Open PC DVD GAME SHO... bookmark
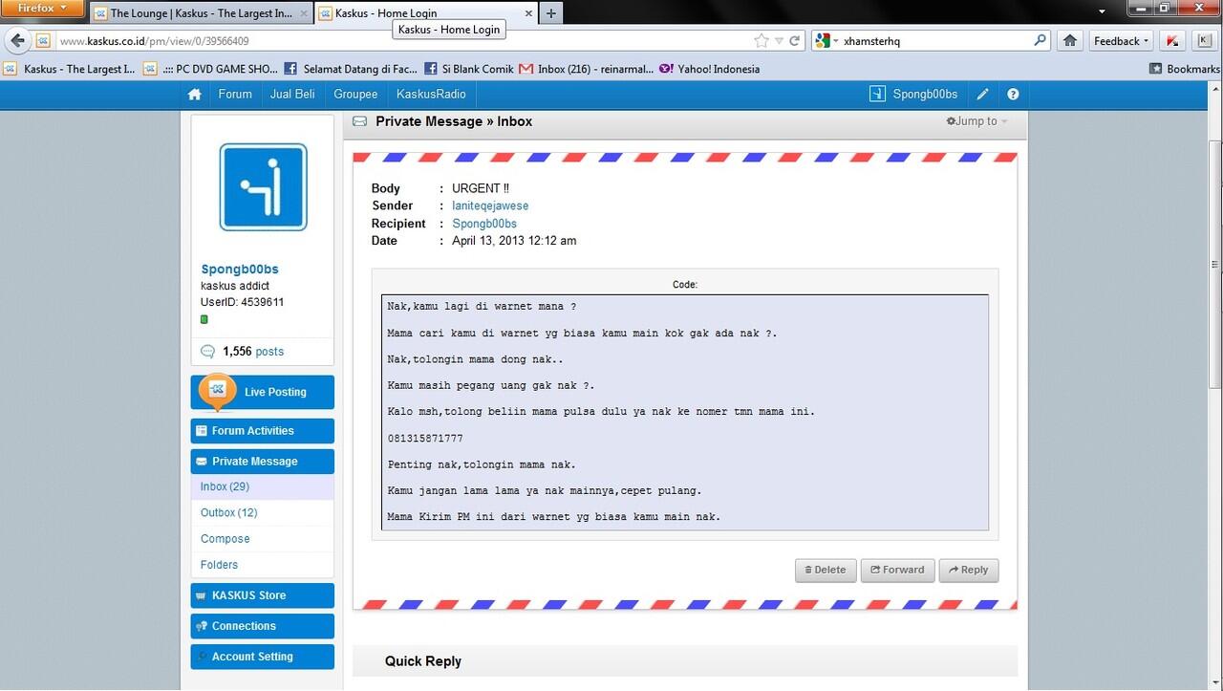The height and width of the screenshot is (691, 1223). pos(211,69)
